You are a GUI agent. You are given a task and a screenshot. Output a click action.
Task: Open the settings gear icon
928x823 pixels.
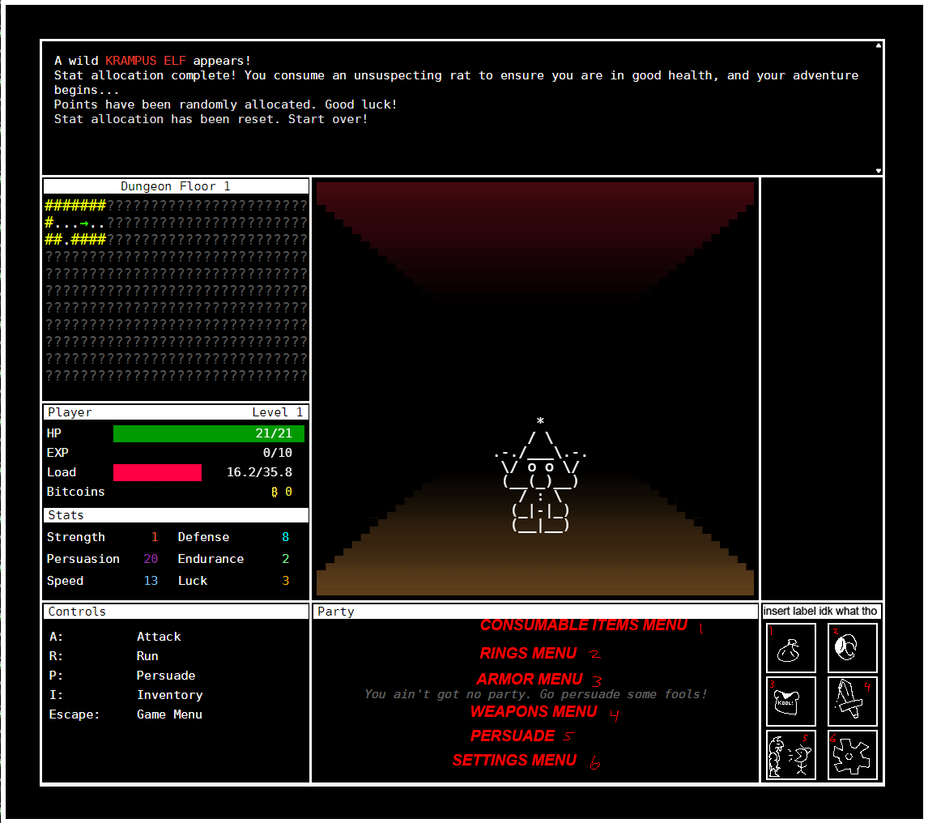tap(852, 755)
